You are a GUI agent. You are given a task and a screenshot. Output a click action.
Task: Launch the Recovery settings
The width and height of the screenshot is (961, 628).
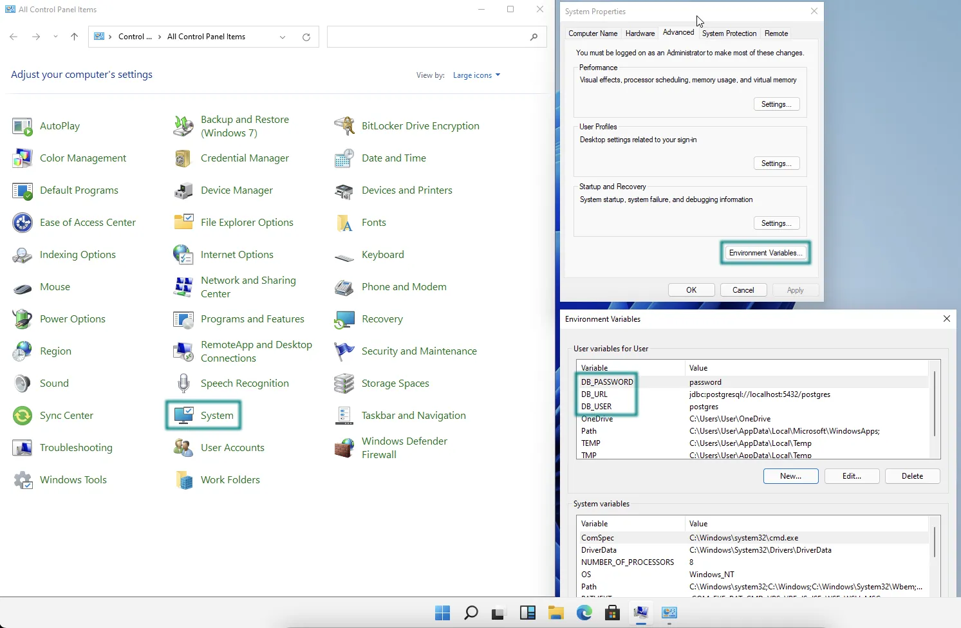[384, 319]
